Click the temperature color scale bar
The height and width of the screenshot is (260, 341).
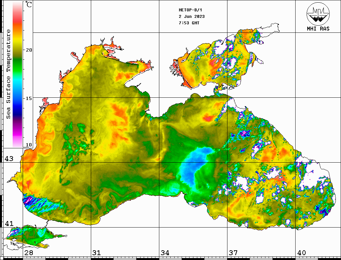[18, 75]
